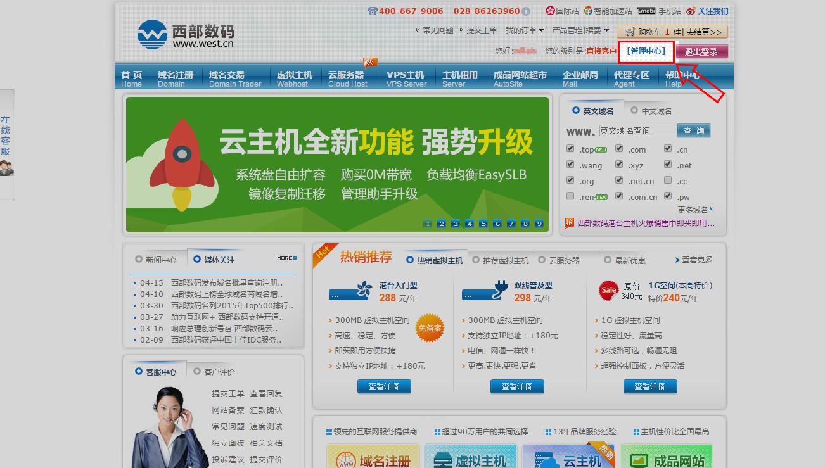
Task: Jump to banner slide 5
Action: coord(483,224)
